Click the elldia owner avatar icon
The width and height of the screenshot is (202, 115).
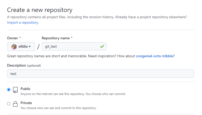(14, 47)
